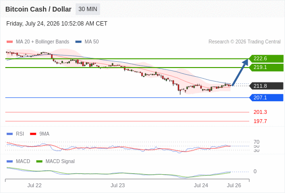Click the 222.6 green resistance label

pyautogui.click(x=266, y=59)
